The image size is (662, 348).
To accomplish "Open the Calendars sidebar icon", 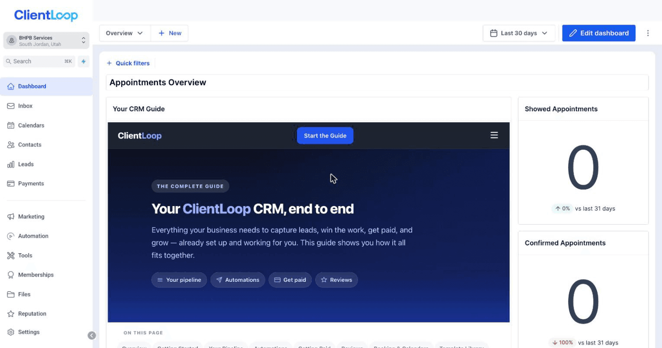I will pos(11,126).
